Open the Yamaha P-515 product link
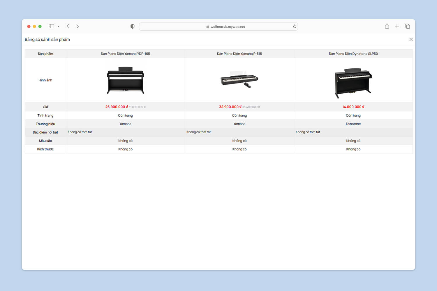The height and width of the screenshot is (291, 437). 239,54
